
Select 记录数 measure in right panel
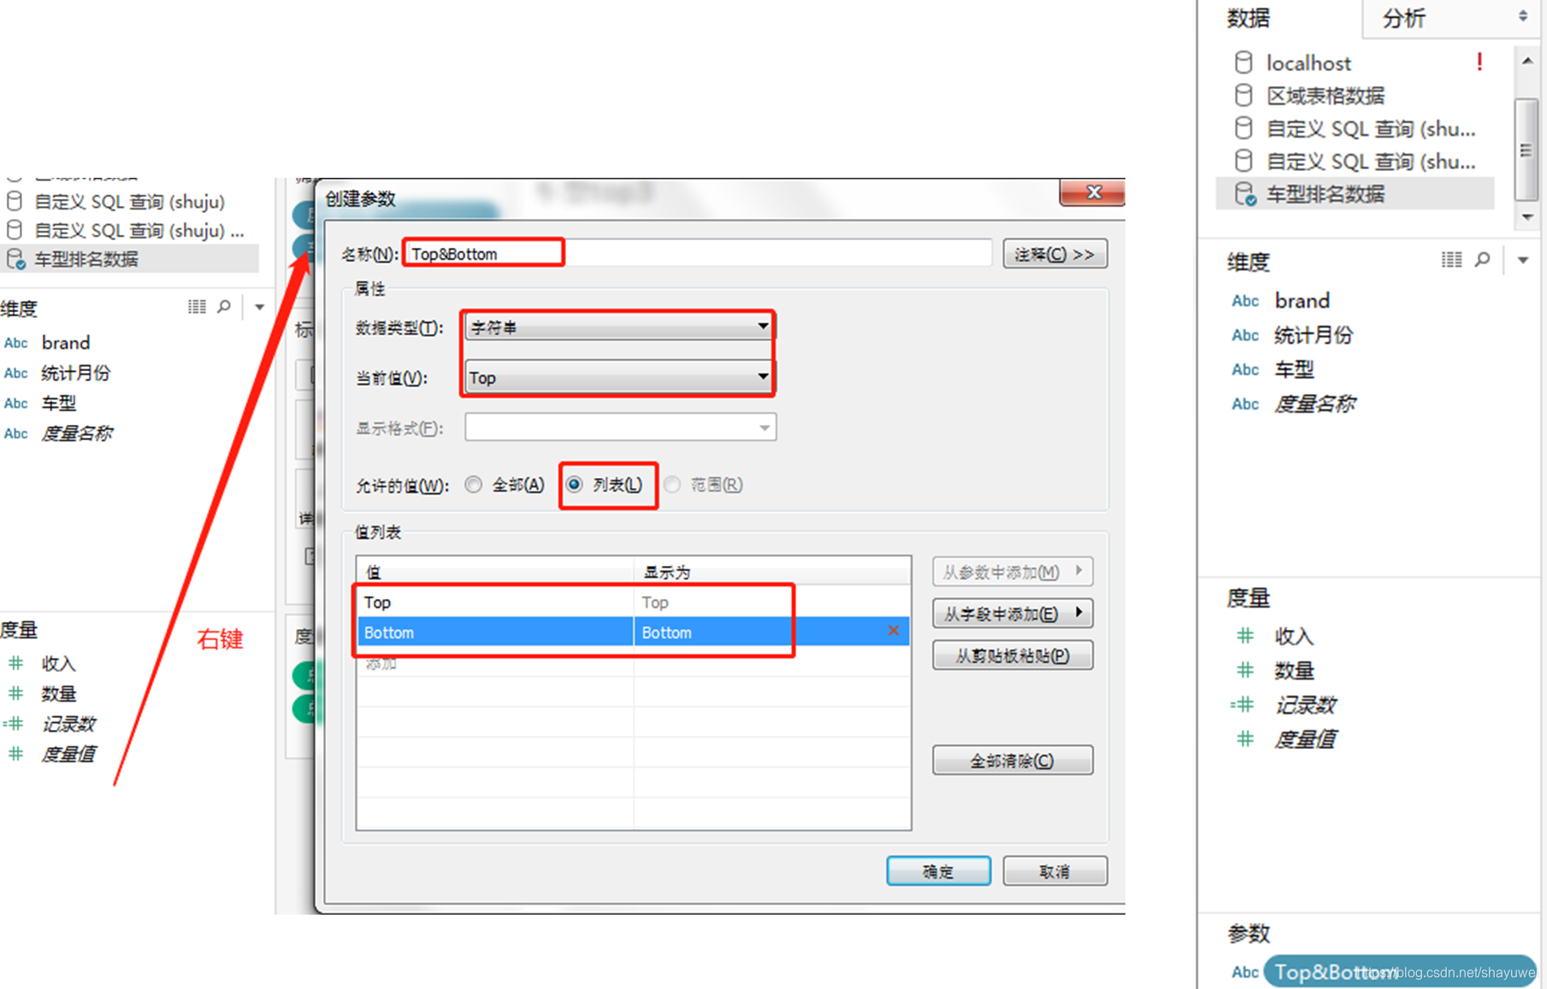point(1304,704)
